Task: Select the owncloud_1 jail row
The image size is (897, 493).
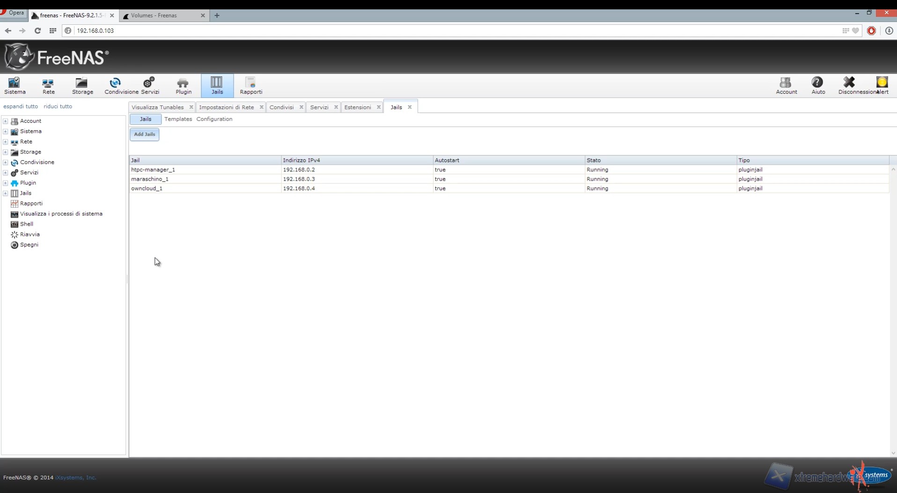Action: [147, 188]
